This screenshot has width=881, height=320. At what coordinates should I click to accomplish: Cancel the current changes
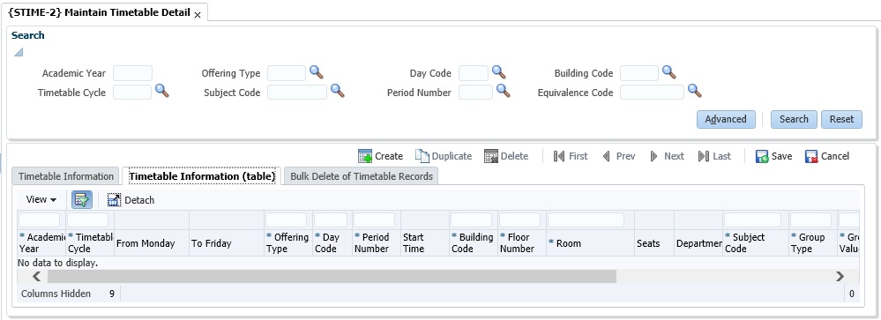pyautogui.click(x=827, y=156)
